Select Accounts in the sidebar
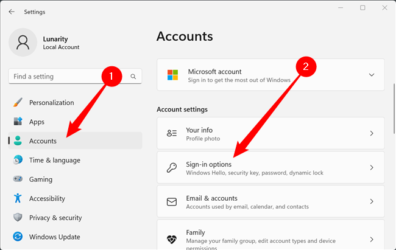The height and width of the screenshot is (250, 396). point(43,141)
